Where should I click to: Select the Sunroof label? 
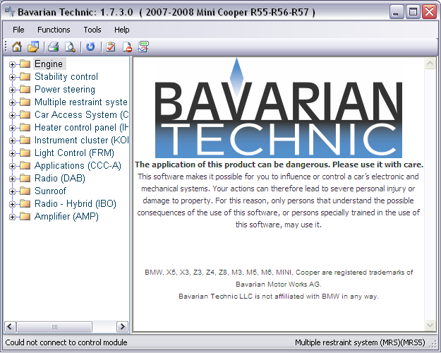point(50,191)
